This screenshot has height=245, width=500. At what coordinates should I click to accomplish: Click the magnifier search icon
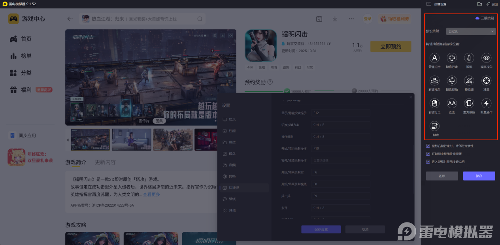(x=200, y=19)
